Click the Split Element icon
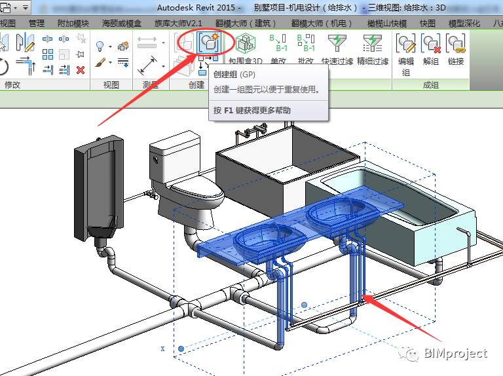 [x=47, y=39]
